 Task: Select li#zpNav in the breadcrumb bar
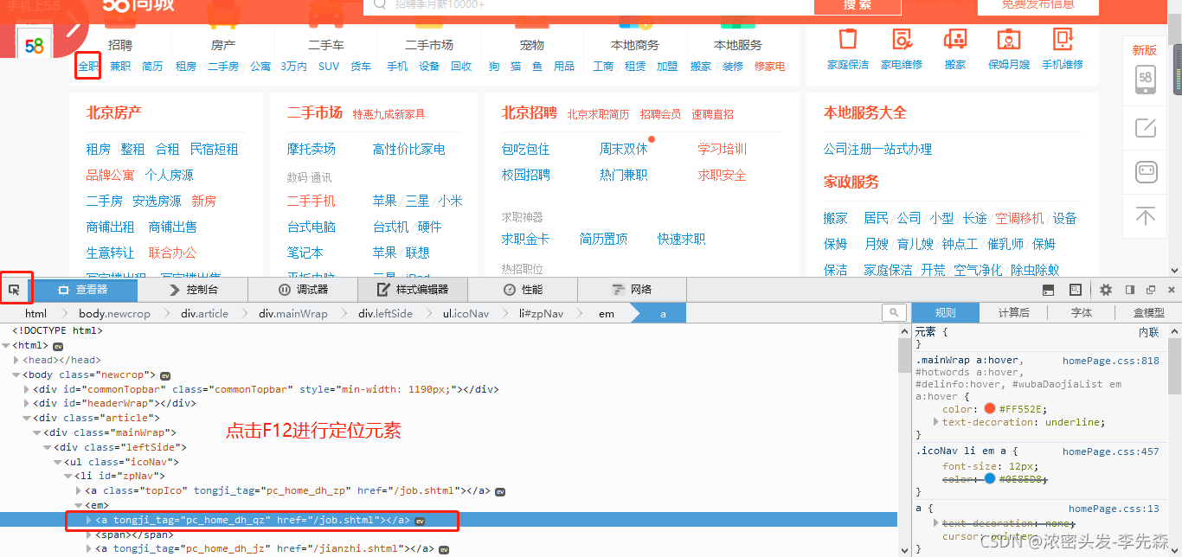(541, 313)
